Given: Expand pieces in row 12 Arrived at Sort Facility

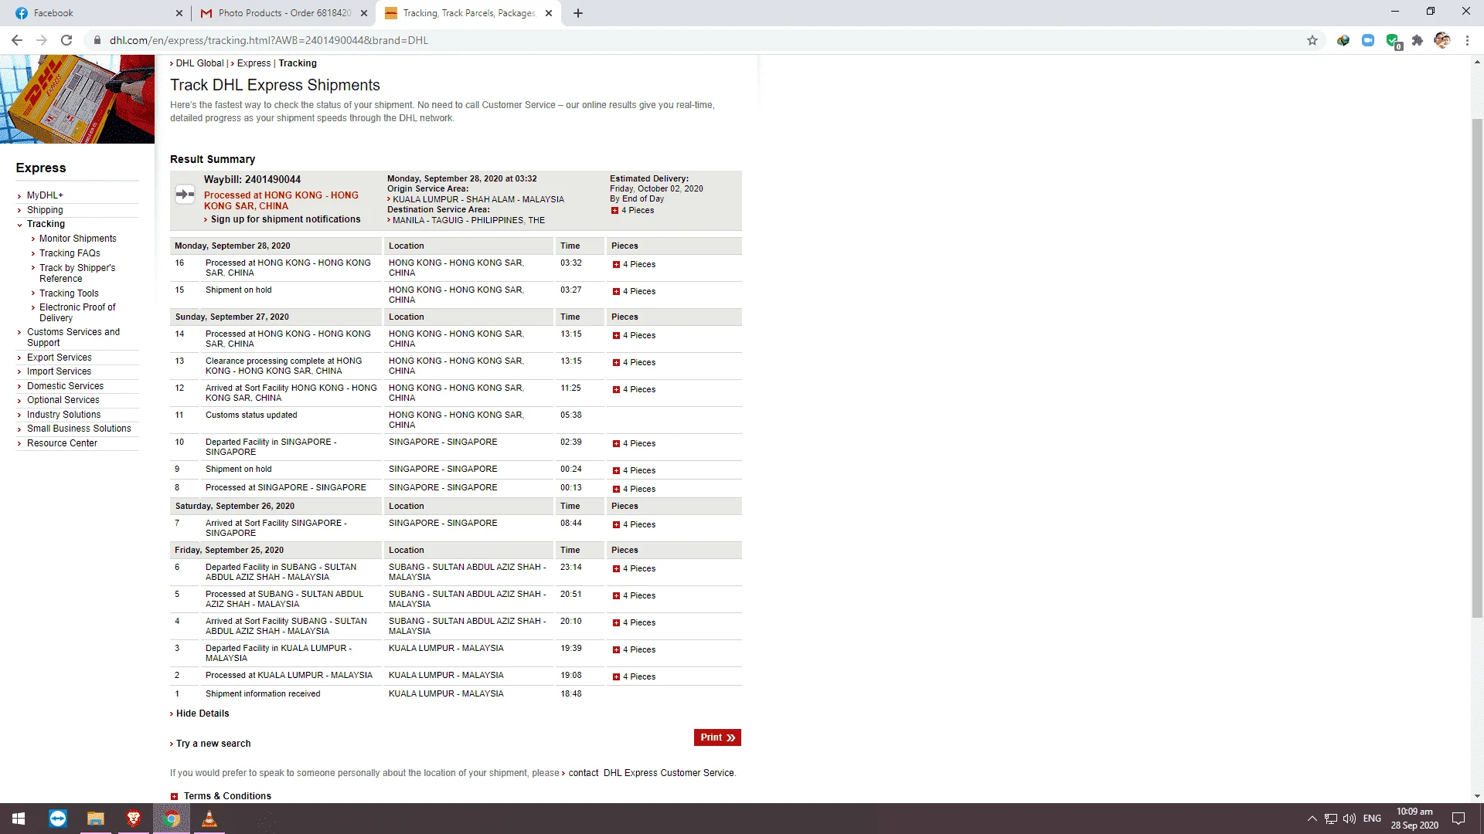Looking at the screenshot, I should (x=616, y=390).
